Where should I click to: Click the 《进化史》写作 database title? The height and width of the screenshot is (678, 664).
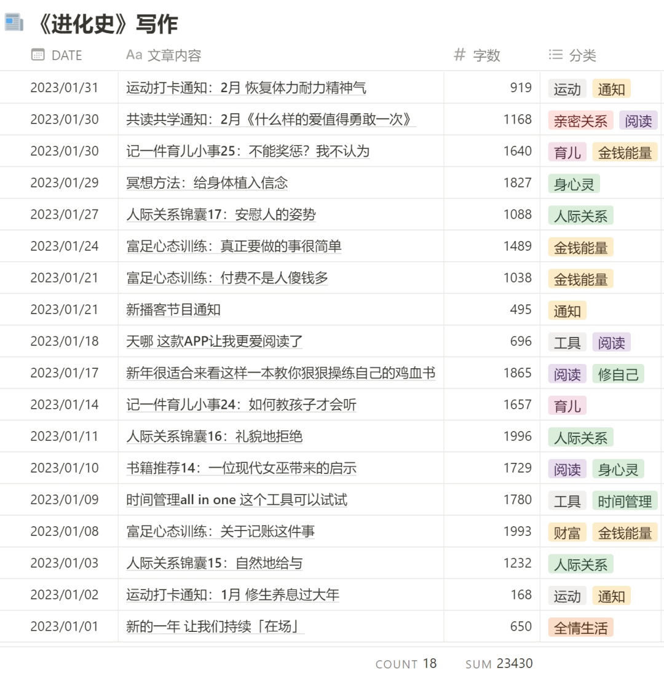[x=108, y=24]
